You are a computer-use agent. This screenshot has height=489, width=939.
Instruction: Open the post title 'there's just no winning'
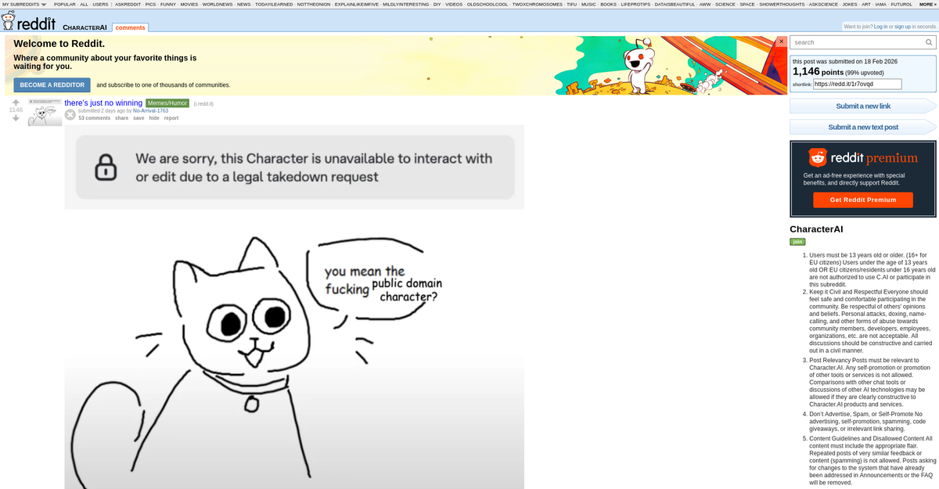pos(101,102)
